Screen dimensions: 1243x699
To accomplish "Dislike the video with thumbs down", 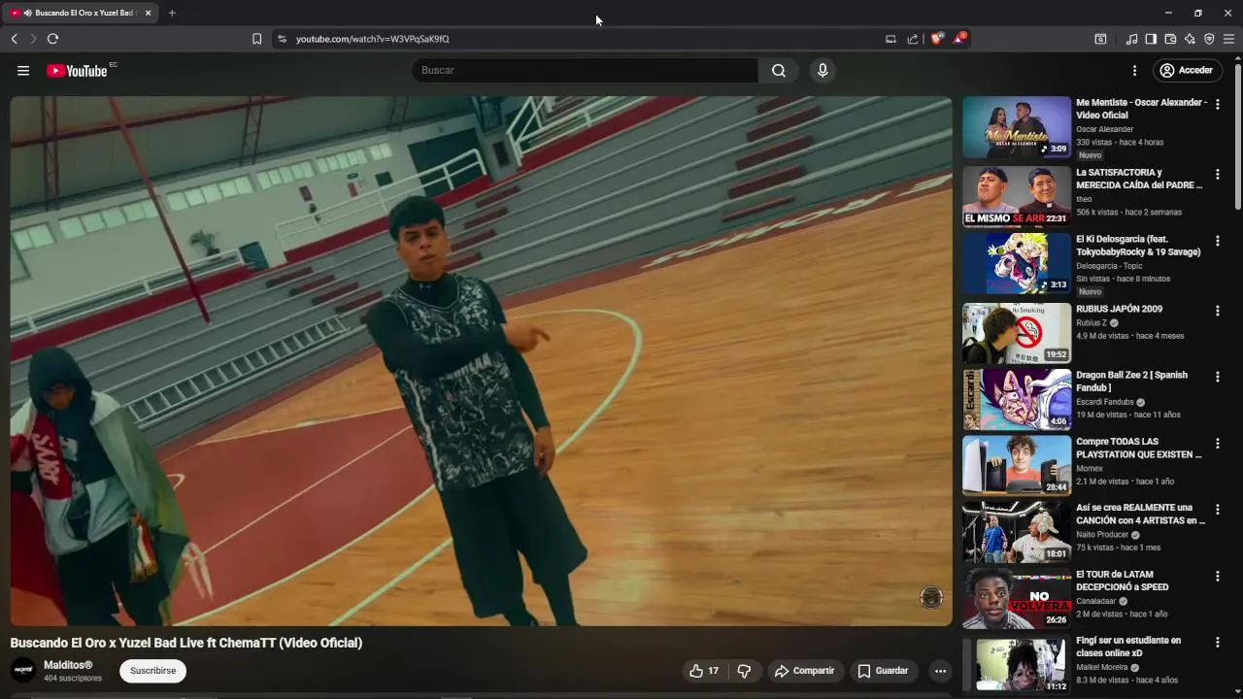I will [x=744, y=671].
